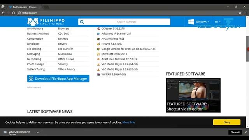Bookmark page with star icon
This screenshot has height=140, width=249.
pos(240,13)
